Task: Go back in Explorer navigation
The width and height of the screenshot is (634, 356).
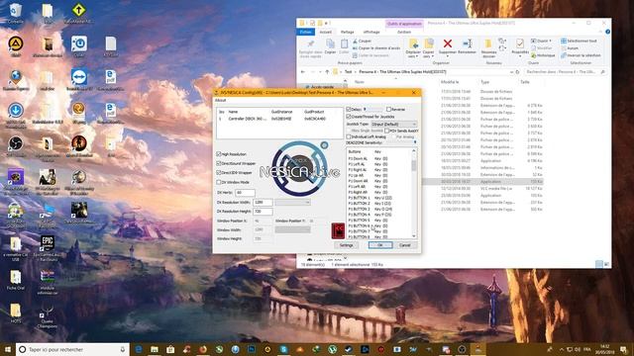Action: click(303, 72)
